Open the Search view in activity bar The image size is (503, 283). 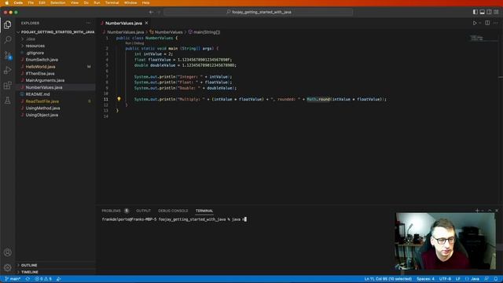coord(7,40)
